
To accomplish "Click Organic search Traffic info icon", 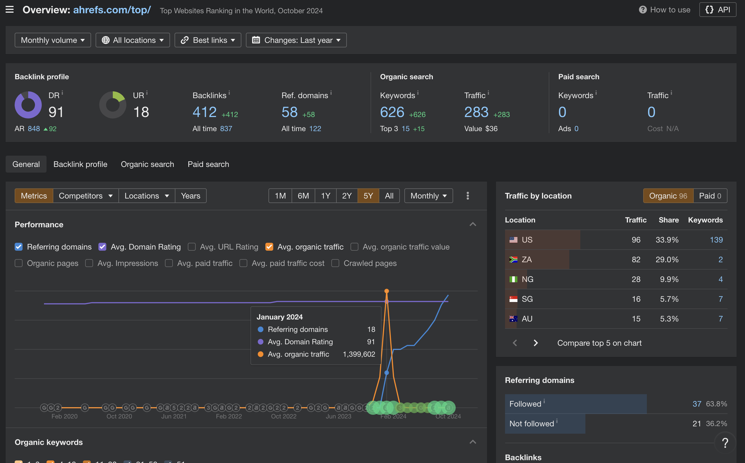I will 488,92.
